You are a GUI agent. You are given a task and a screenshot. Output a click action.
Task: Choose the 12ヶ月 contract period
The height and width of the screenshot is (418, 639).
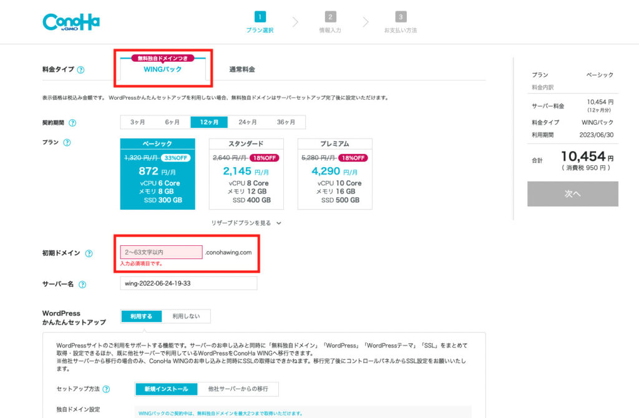click(209, 122)
